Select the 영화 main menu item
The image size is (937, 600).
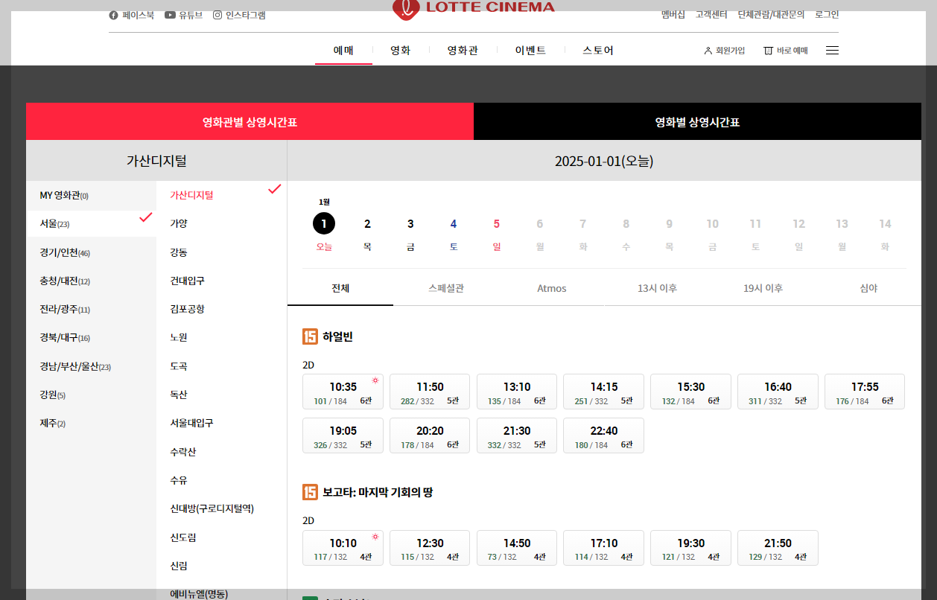[401, 51]
